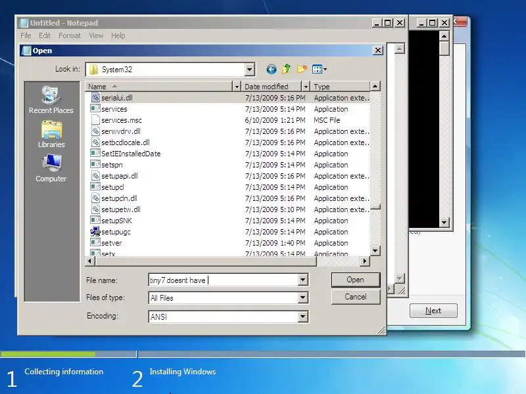Select the setspn application icon
This screenshot has height=394, width=526.
pyautogui.click(x=95, y=165)
